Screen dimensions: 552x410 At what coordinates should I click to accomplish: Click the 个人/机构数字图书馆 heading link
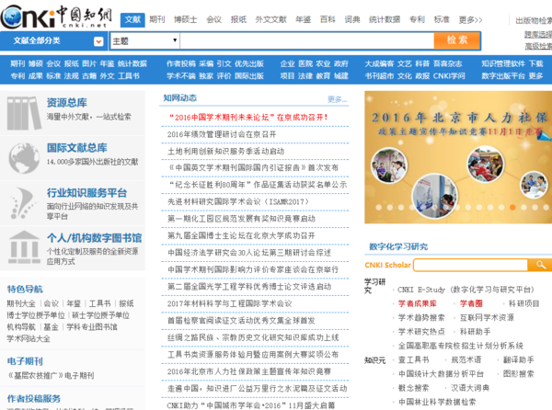[95, 238]
